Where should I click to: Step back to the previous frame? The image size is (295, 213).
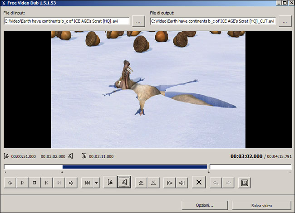coord(46,183)
